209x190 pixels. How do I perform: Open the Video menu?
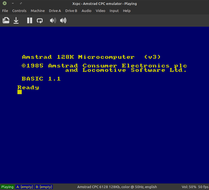pyautogui.click(x=100, y=11)
